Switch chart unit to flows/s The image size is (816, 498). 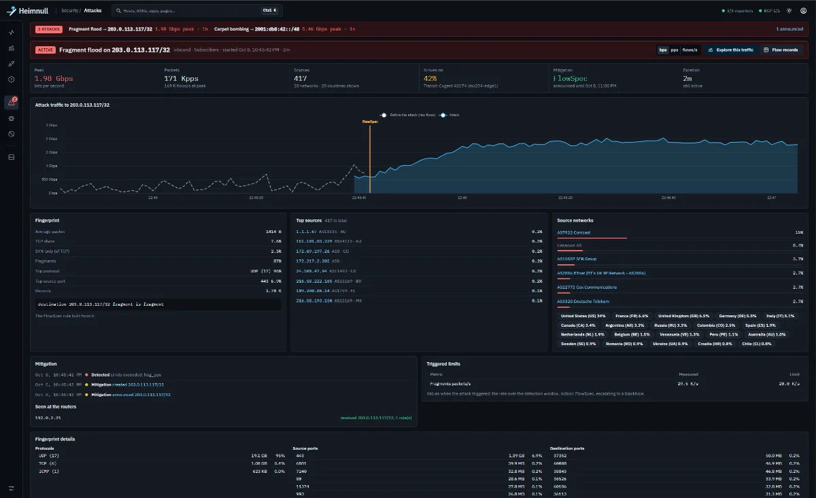(x=690, y=50)
